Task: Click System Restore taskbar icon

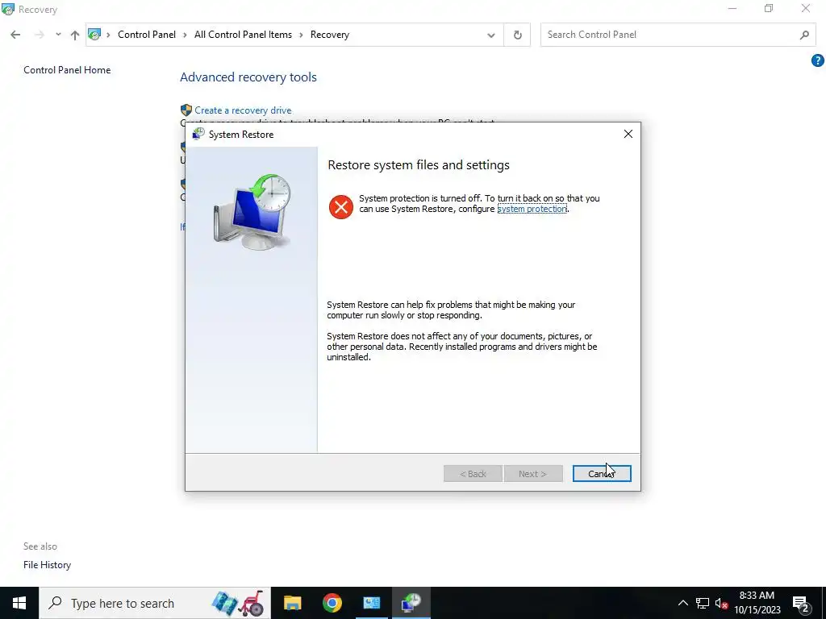Action: point(411,603)
